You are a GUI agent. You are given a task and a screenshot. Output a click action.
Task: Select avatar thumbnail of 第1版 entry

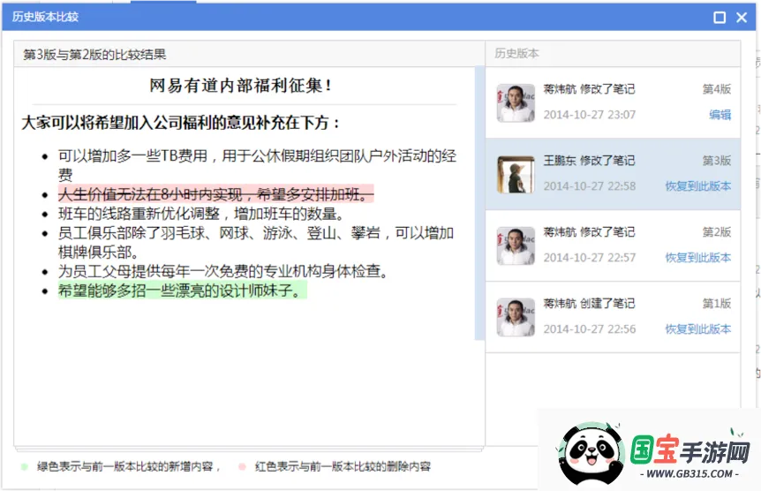coord(516,317)
